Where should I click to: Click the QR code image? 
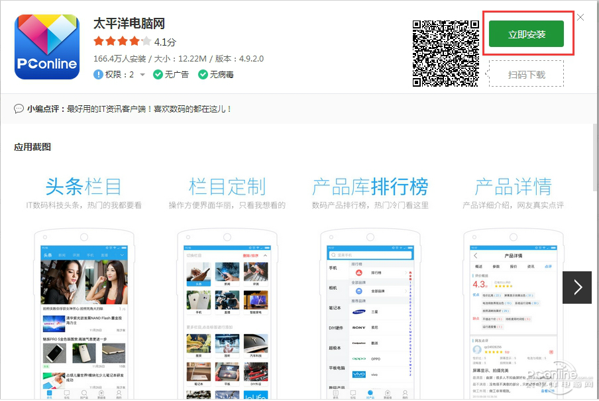point(445,54)
